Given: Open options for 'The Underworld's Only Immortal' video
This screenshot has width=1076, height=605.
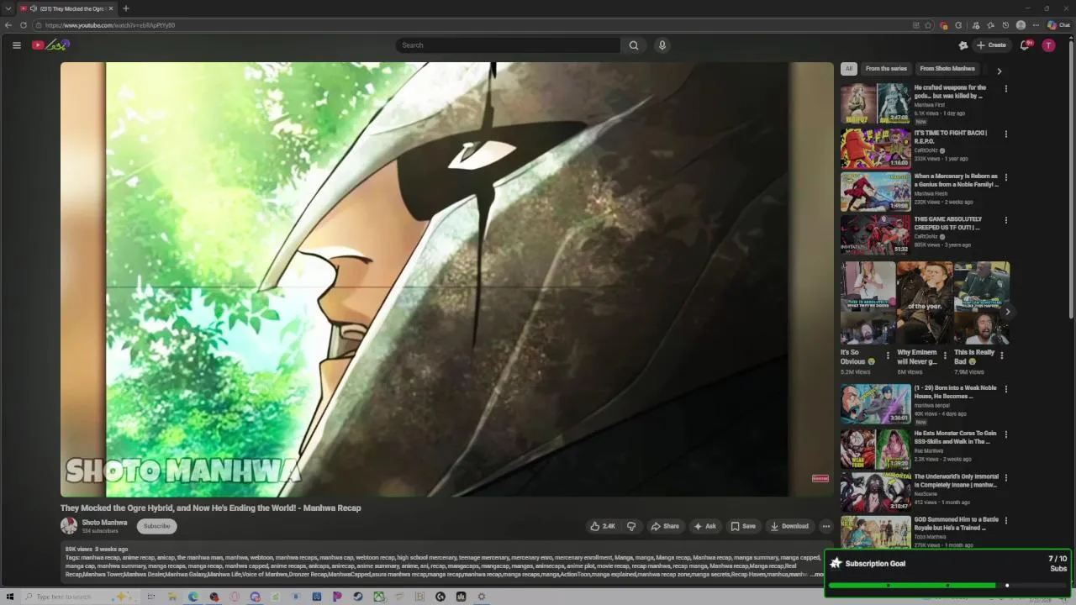Looking at the screenshot, I should [1005, 478].
